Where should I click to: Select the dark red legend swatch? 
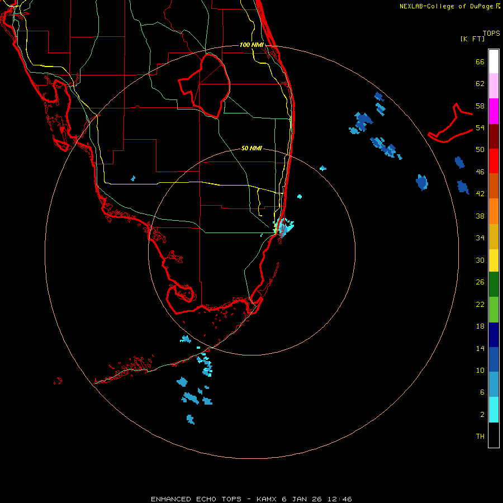[x=493, y=137]
